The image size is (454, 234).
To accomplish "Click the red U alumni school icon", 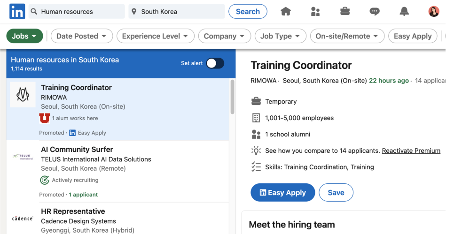I will pos(45,118).
